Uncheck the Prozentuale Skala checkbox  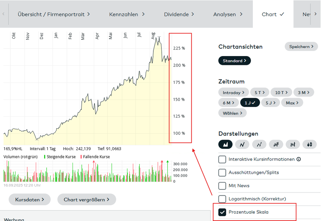(x=222, y=212)
